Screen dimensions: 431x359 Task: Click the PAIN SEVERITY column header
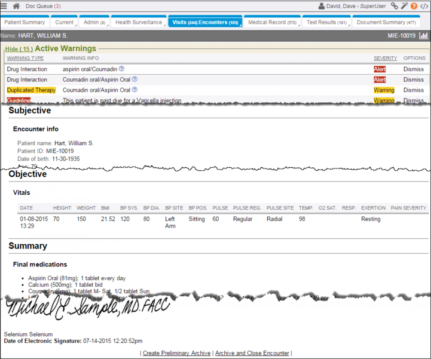coord(408,208)
